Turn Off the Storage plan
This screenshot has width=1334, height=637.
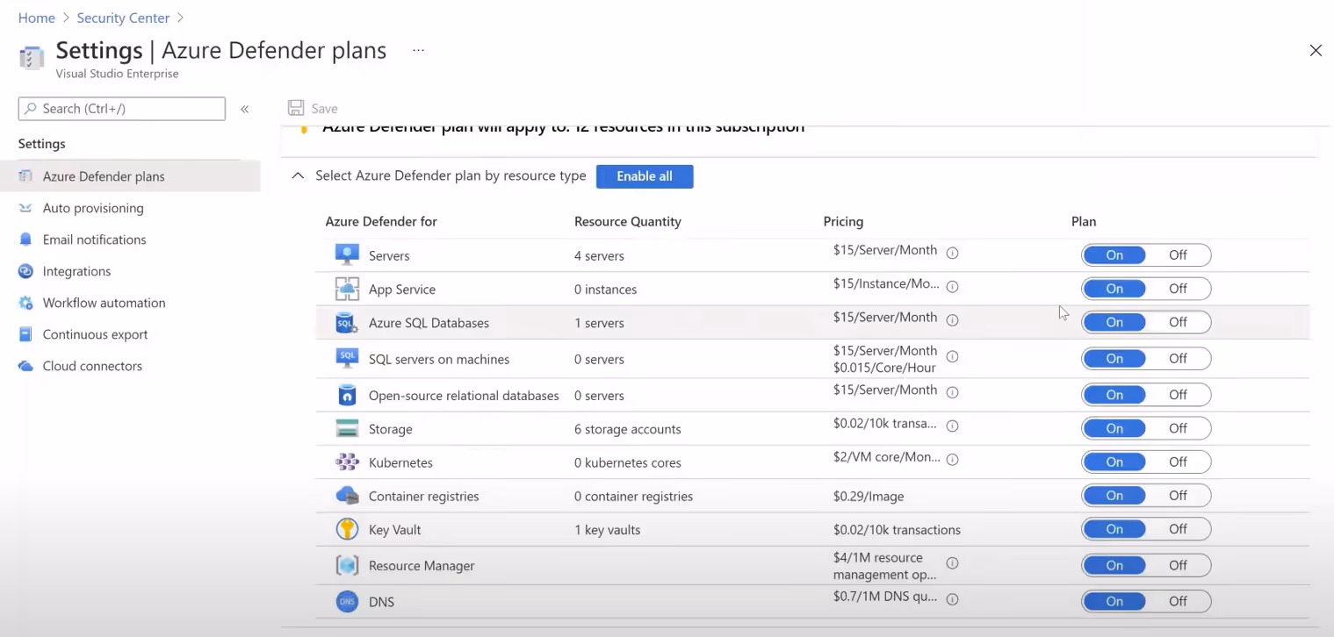pyautogui.click(x=1178, y=428)
